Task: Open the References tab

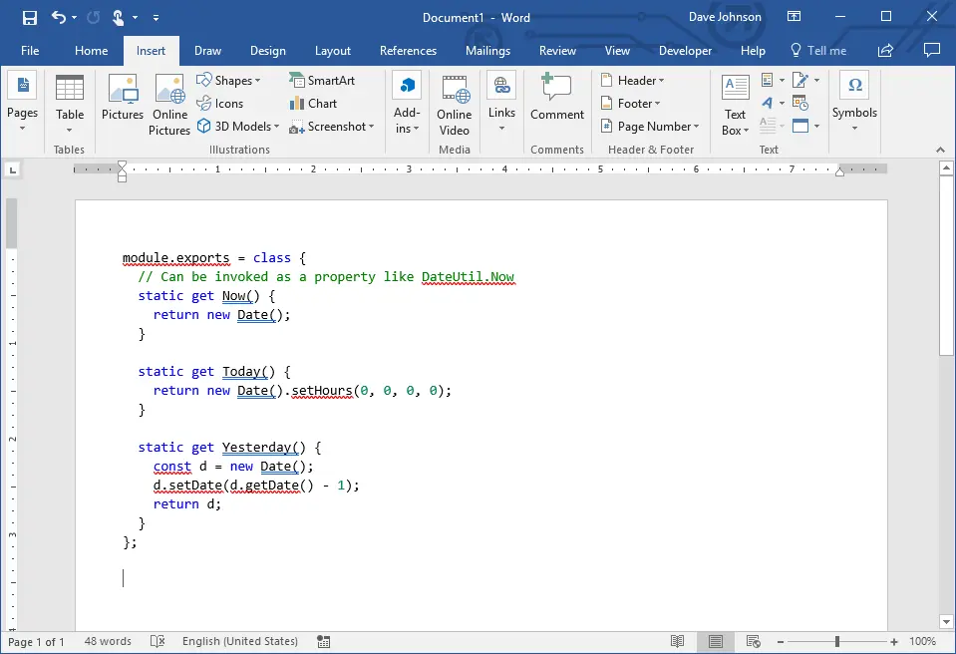Action: point(408,51)
